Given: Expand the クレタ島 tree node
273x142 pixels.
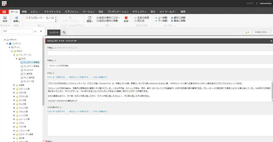Looking at the screenshot, I should click(14, 104).
